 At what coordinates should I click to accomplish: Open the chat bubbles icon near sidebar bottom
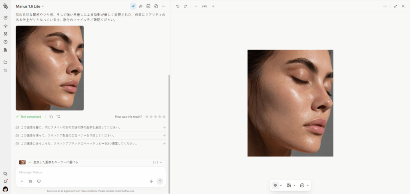click(5, 174)
